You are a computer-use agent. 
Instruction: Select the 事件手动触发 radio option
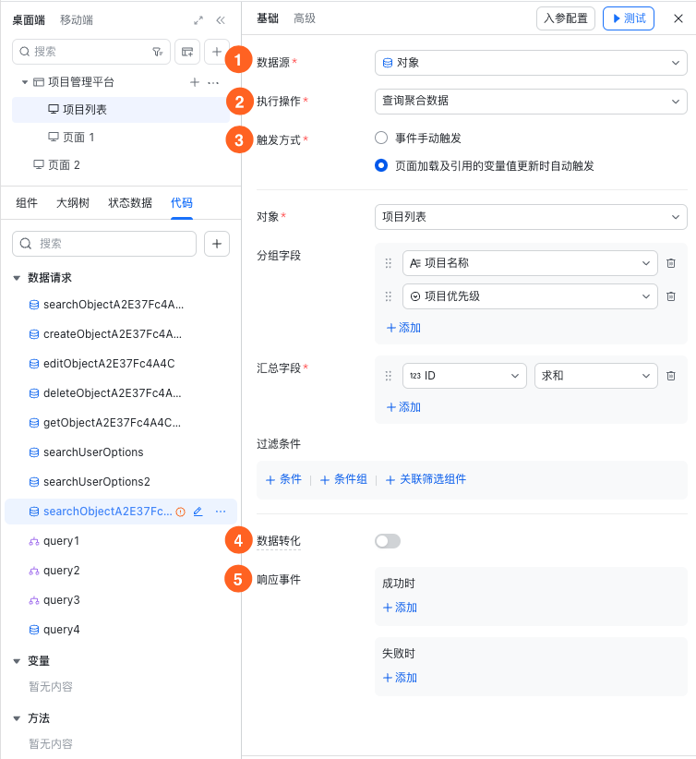pos(381,138)
